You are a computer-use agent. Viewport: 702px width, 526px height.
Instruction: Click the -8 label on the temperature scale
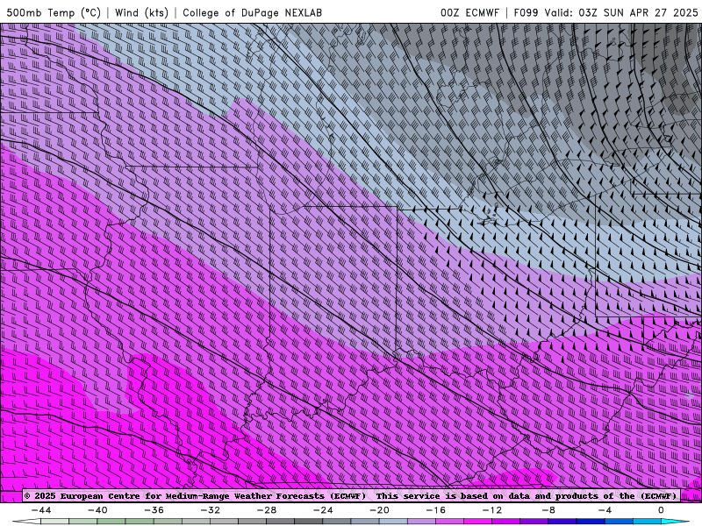click(x=549, y=510)
